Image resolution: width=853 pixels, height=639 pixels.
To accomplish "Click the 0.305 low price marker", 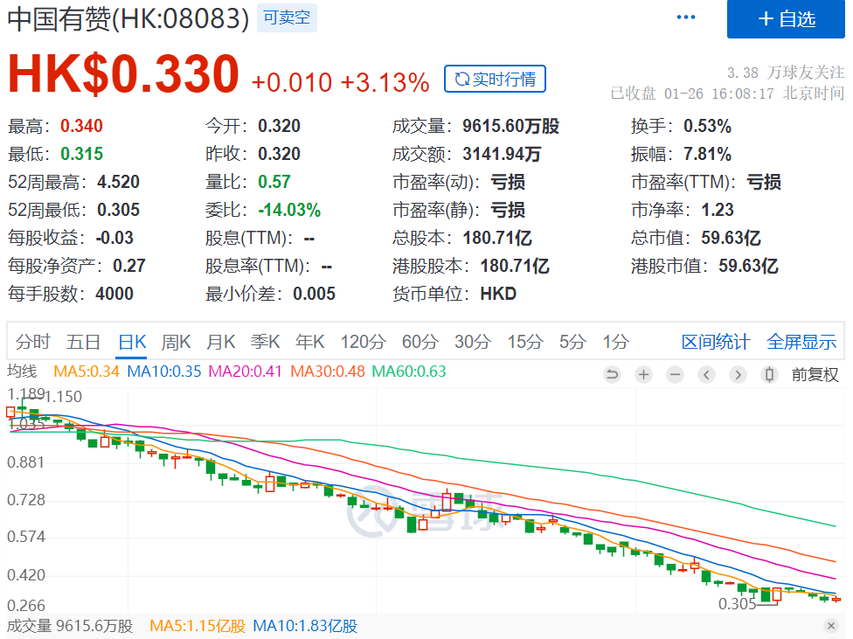I will 737,604.
